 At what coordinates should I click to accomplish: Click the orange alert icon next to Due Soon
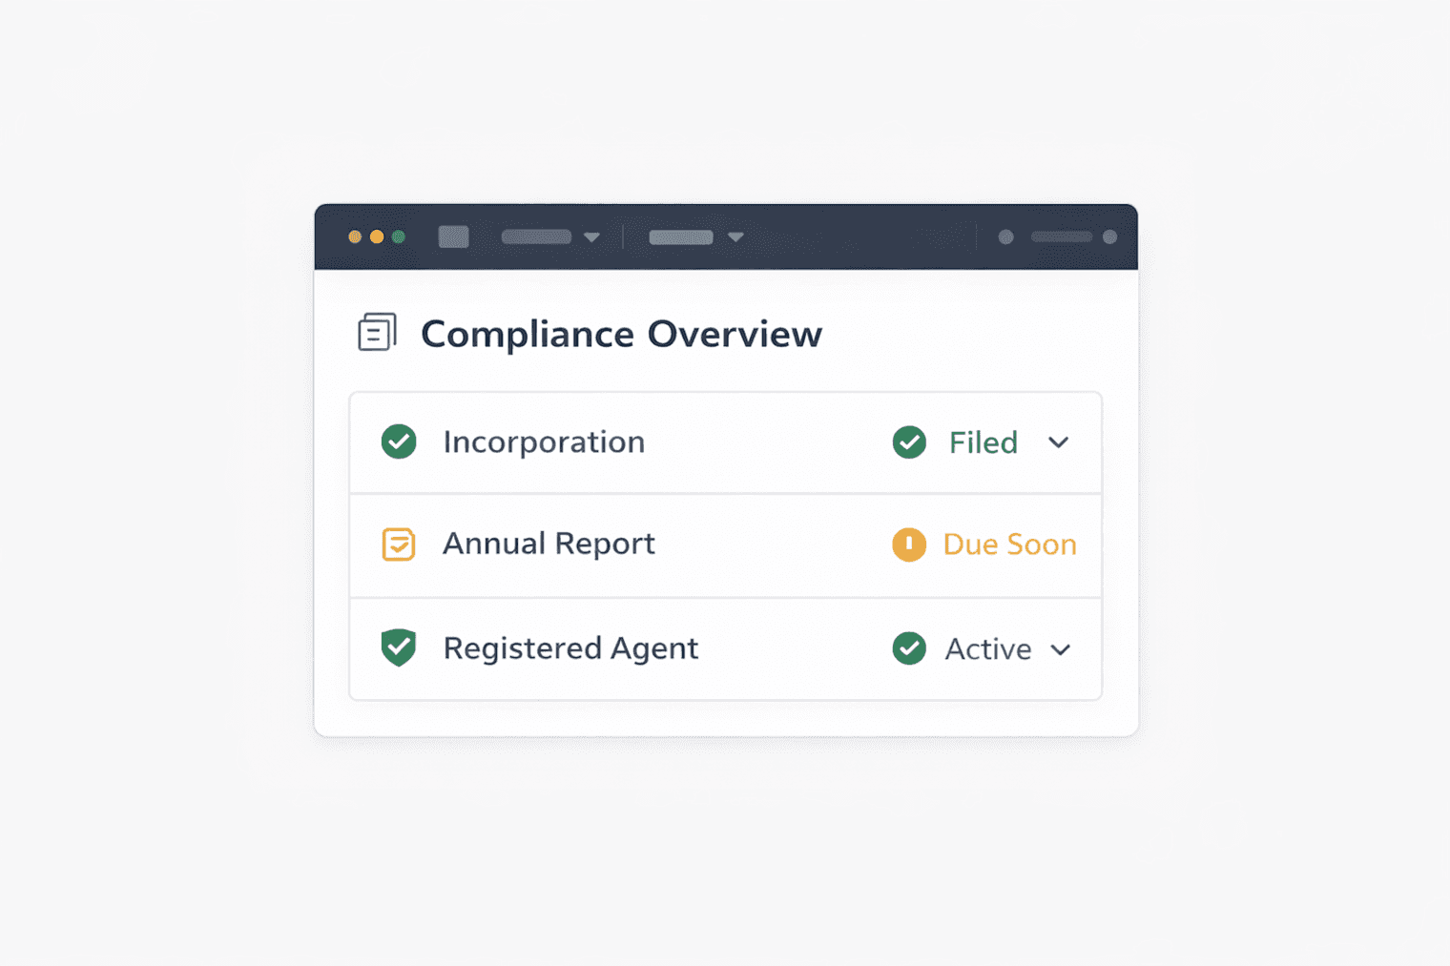909,545
